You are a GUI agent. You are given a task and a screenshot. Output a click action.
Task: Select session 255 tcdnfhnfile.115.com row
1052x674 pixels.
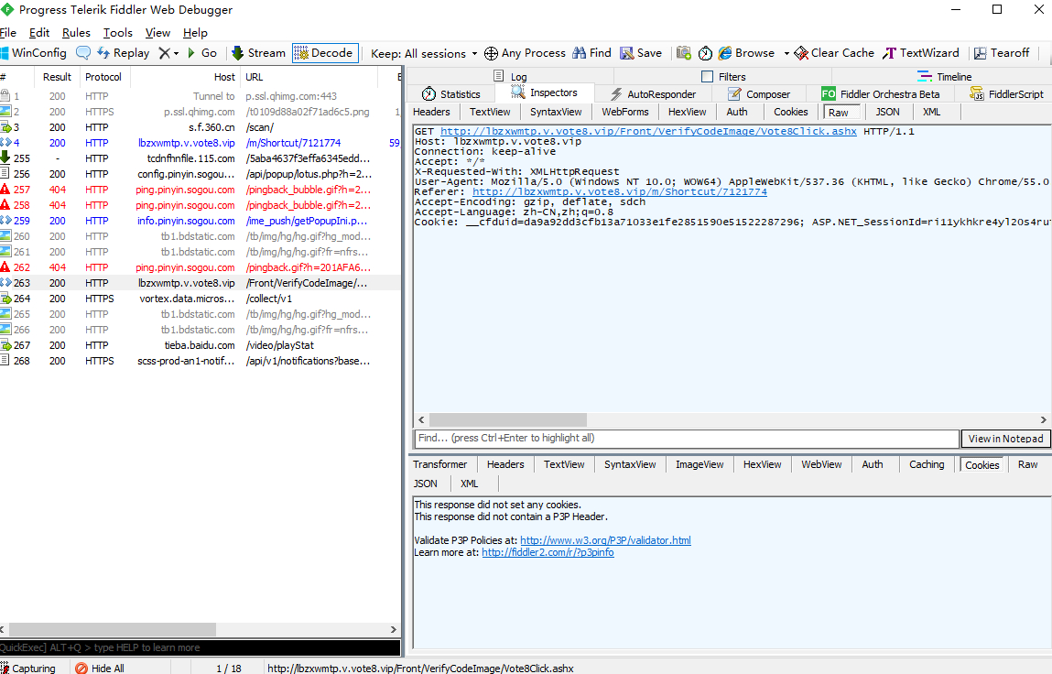(200, 158)
